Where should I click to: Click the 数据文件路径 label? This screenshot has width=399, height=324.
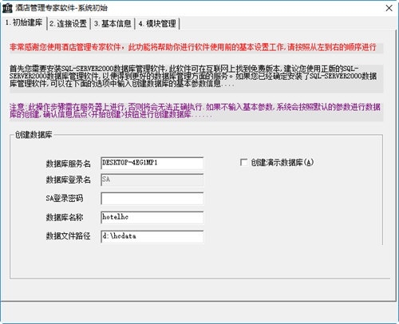click(69, 236)
